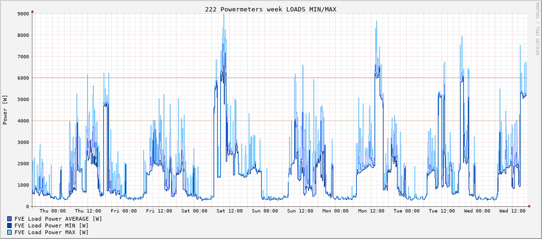Click the red arrow ending the x-axis
The height and width of the screenshot is (239, 542).
coord(529,206)
